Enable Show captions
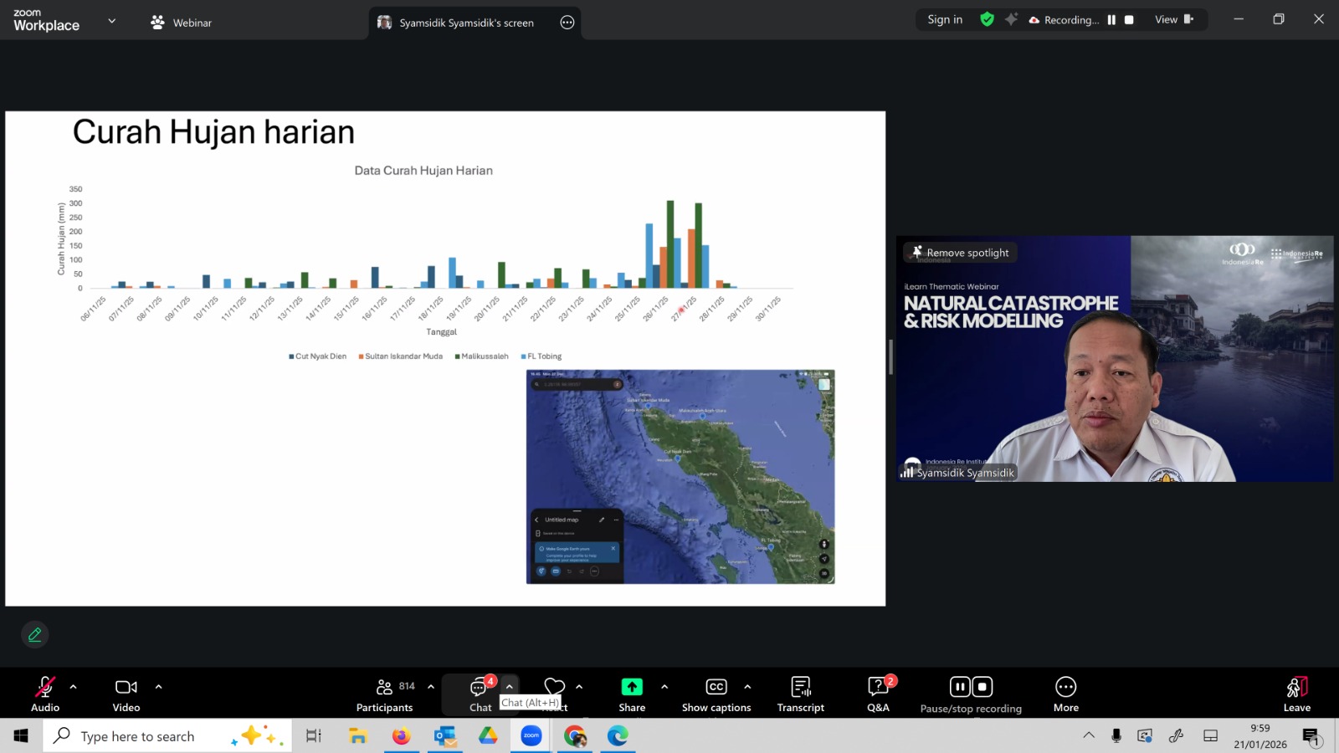The image size is (1339, 753). 716,688
